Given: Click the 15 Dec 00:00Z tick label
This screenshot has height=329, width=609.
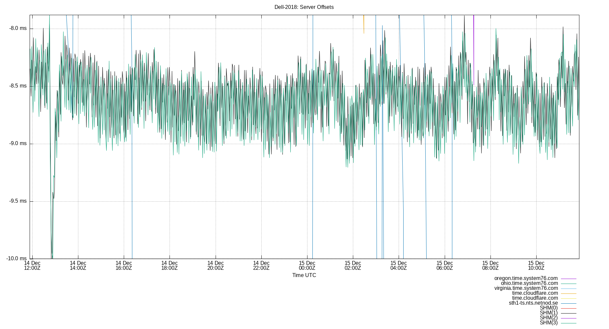Looking at the screenshot, I should coord(307,266).
